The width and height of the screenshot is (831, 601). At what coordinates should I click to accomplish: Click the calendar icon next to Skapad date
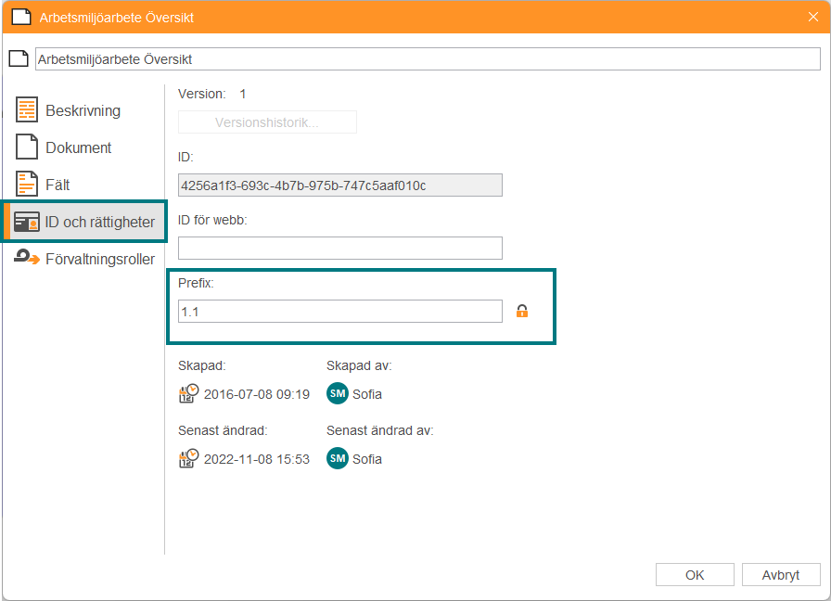(x=188, y=393)
